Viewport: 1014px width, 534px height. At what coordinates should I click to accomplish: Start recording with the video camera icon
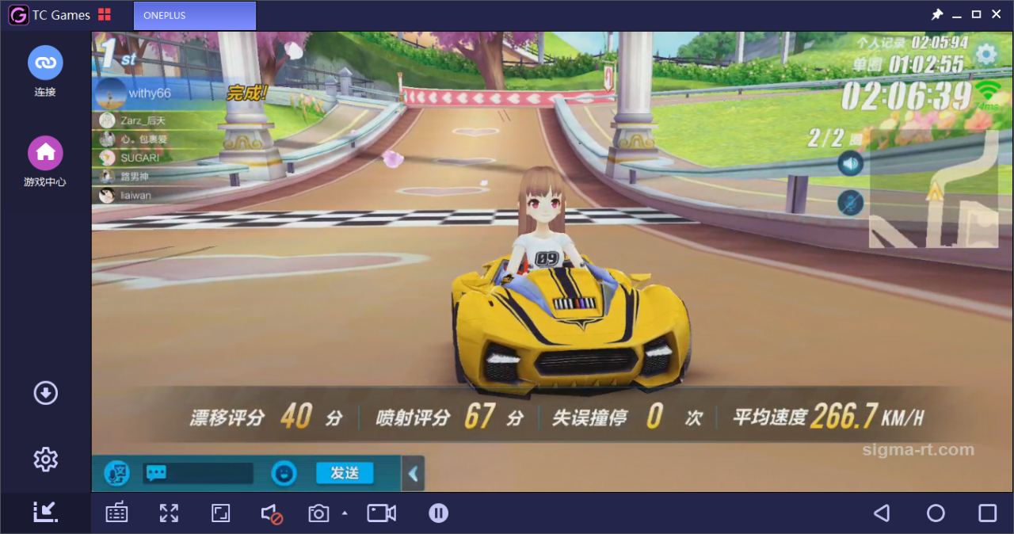[x=381, y=513]
